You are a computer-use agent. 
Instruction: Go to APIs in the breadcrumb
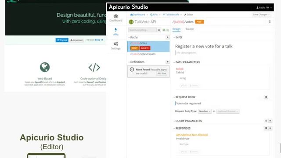(x=154, y=14)
